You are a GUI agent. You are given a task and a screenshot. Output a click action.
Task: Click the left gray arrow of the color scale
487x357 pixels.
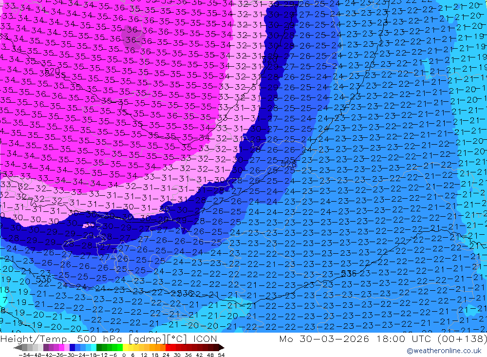(x=18, y=348)
